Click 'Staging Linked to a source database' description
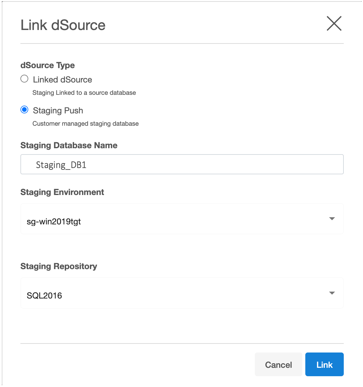 (x=84, y=93)
